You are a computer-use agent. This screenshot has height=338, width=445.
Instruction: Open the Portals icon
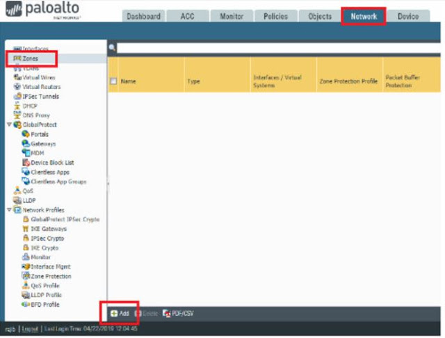[x=26, y=134]
